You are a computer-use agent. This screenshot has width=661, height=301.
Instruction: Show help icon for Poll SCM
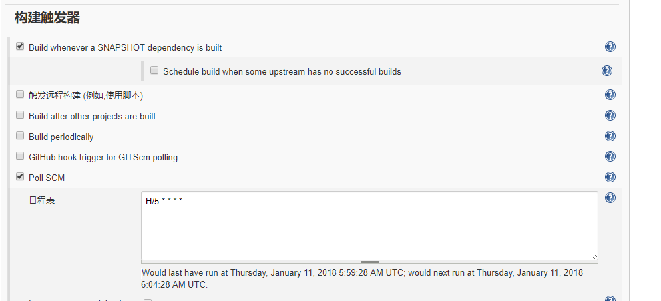click(x=610, y=177)
